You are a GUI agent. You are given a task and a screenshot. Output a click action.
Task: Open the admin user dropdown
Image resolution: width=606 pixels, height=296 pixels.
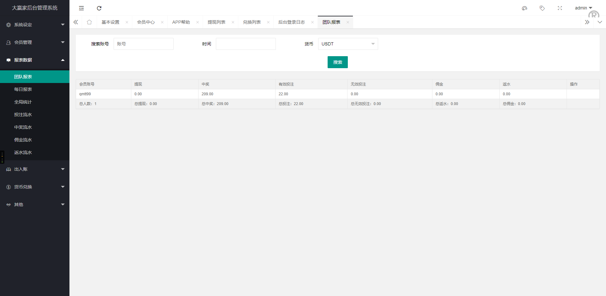pos(583,8)
